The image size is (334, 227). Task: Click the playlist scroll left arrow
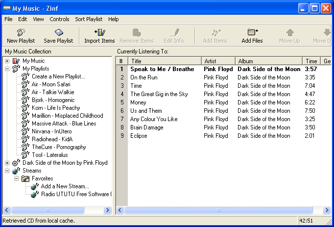(x=120, y=210)
